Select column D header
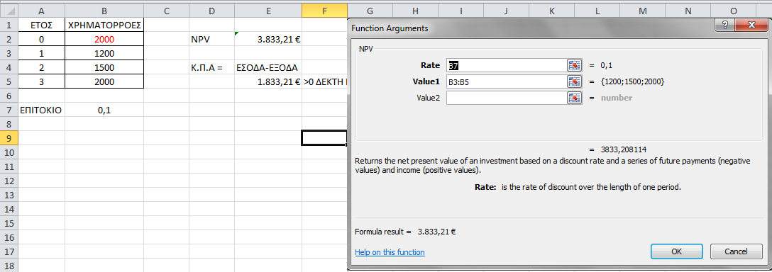Screen dimensions: 772x272 click(x=211, y=11)
